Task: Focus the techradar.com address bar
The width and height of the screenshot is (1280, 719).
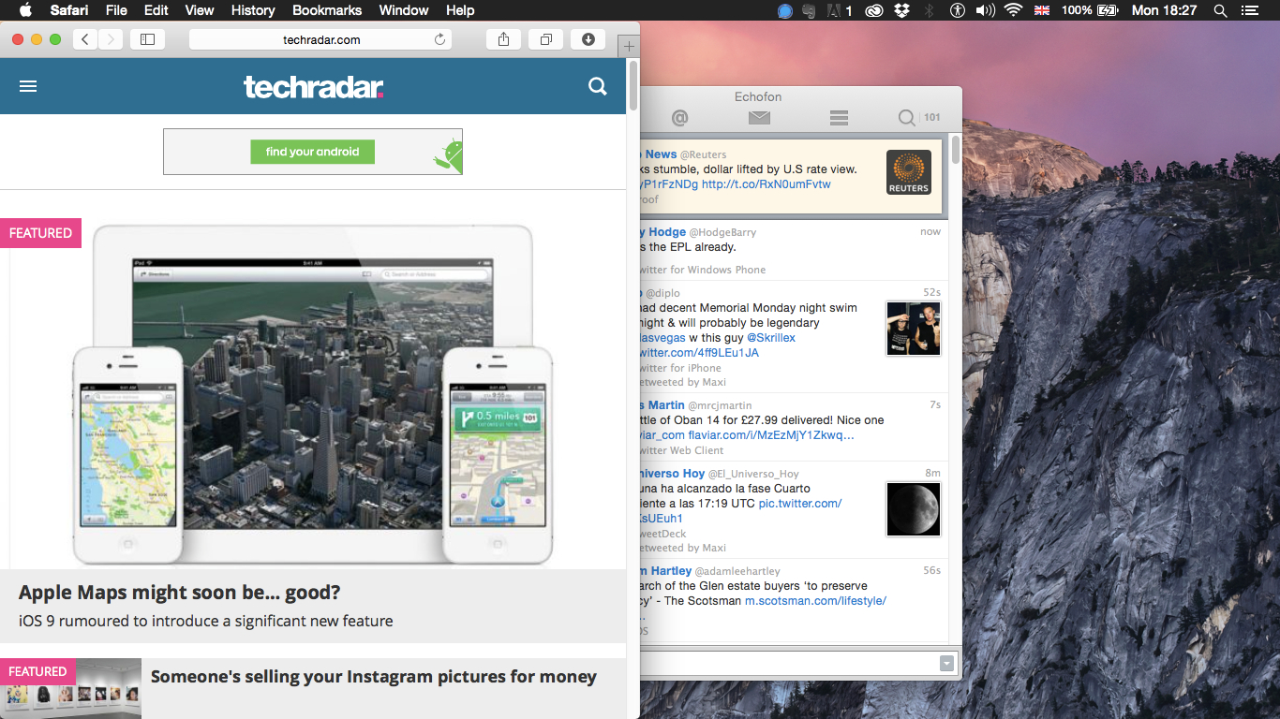Action: coord(321,39)
